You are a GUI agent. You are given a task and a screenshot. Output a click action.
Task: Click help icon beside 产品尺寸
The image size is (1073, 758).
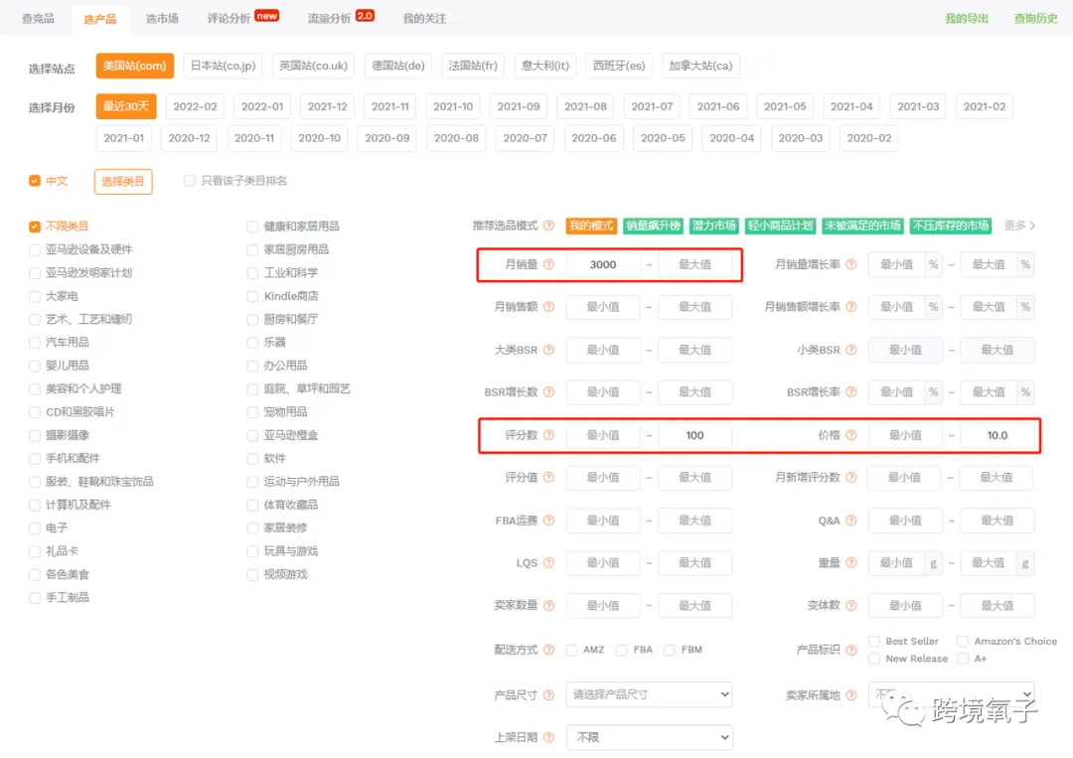(548, 695)
